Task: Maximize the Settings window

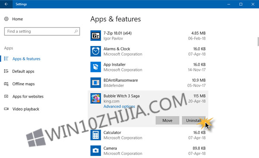Action: [x=241, y=4]
